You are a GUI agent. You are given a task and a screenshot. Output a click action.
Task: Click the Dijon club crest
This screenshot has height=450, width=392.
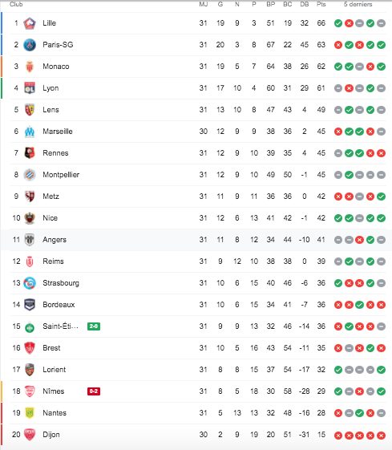click(x=30, y=435)
